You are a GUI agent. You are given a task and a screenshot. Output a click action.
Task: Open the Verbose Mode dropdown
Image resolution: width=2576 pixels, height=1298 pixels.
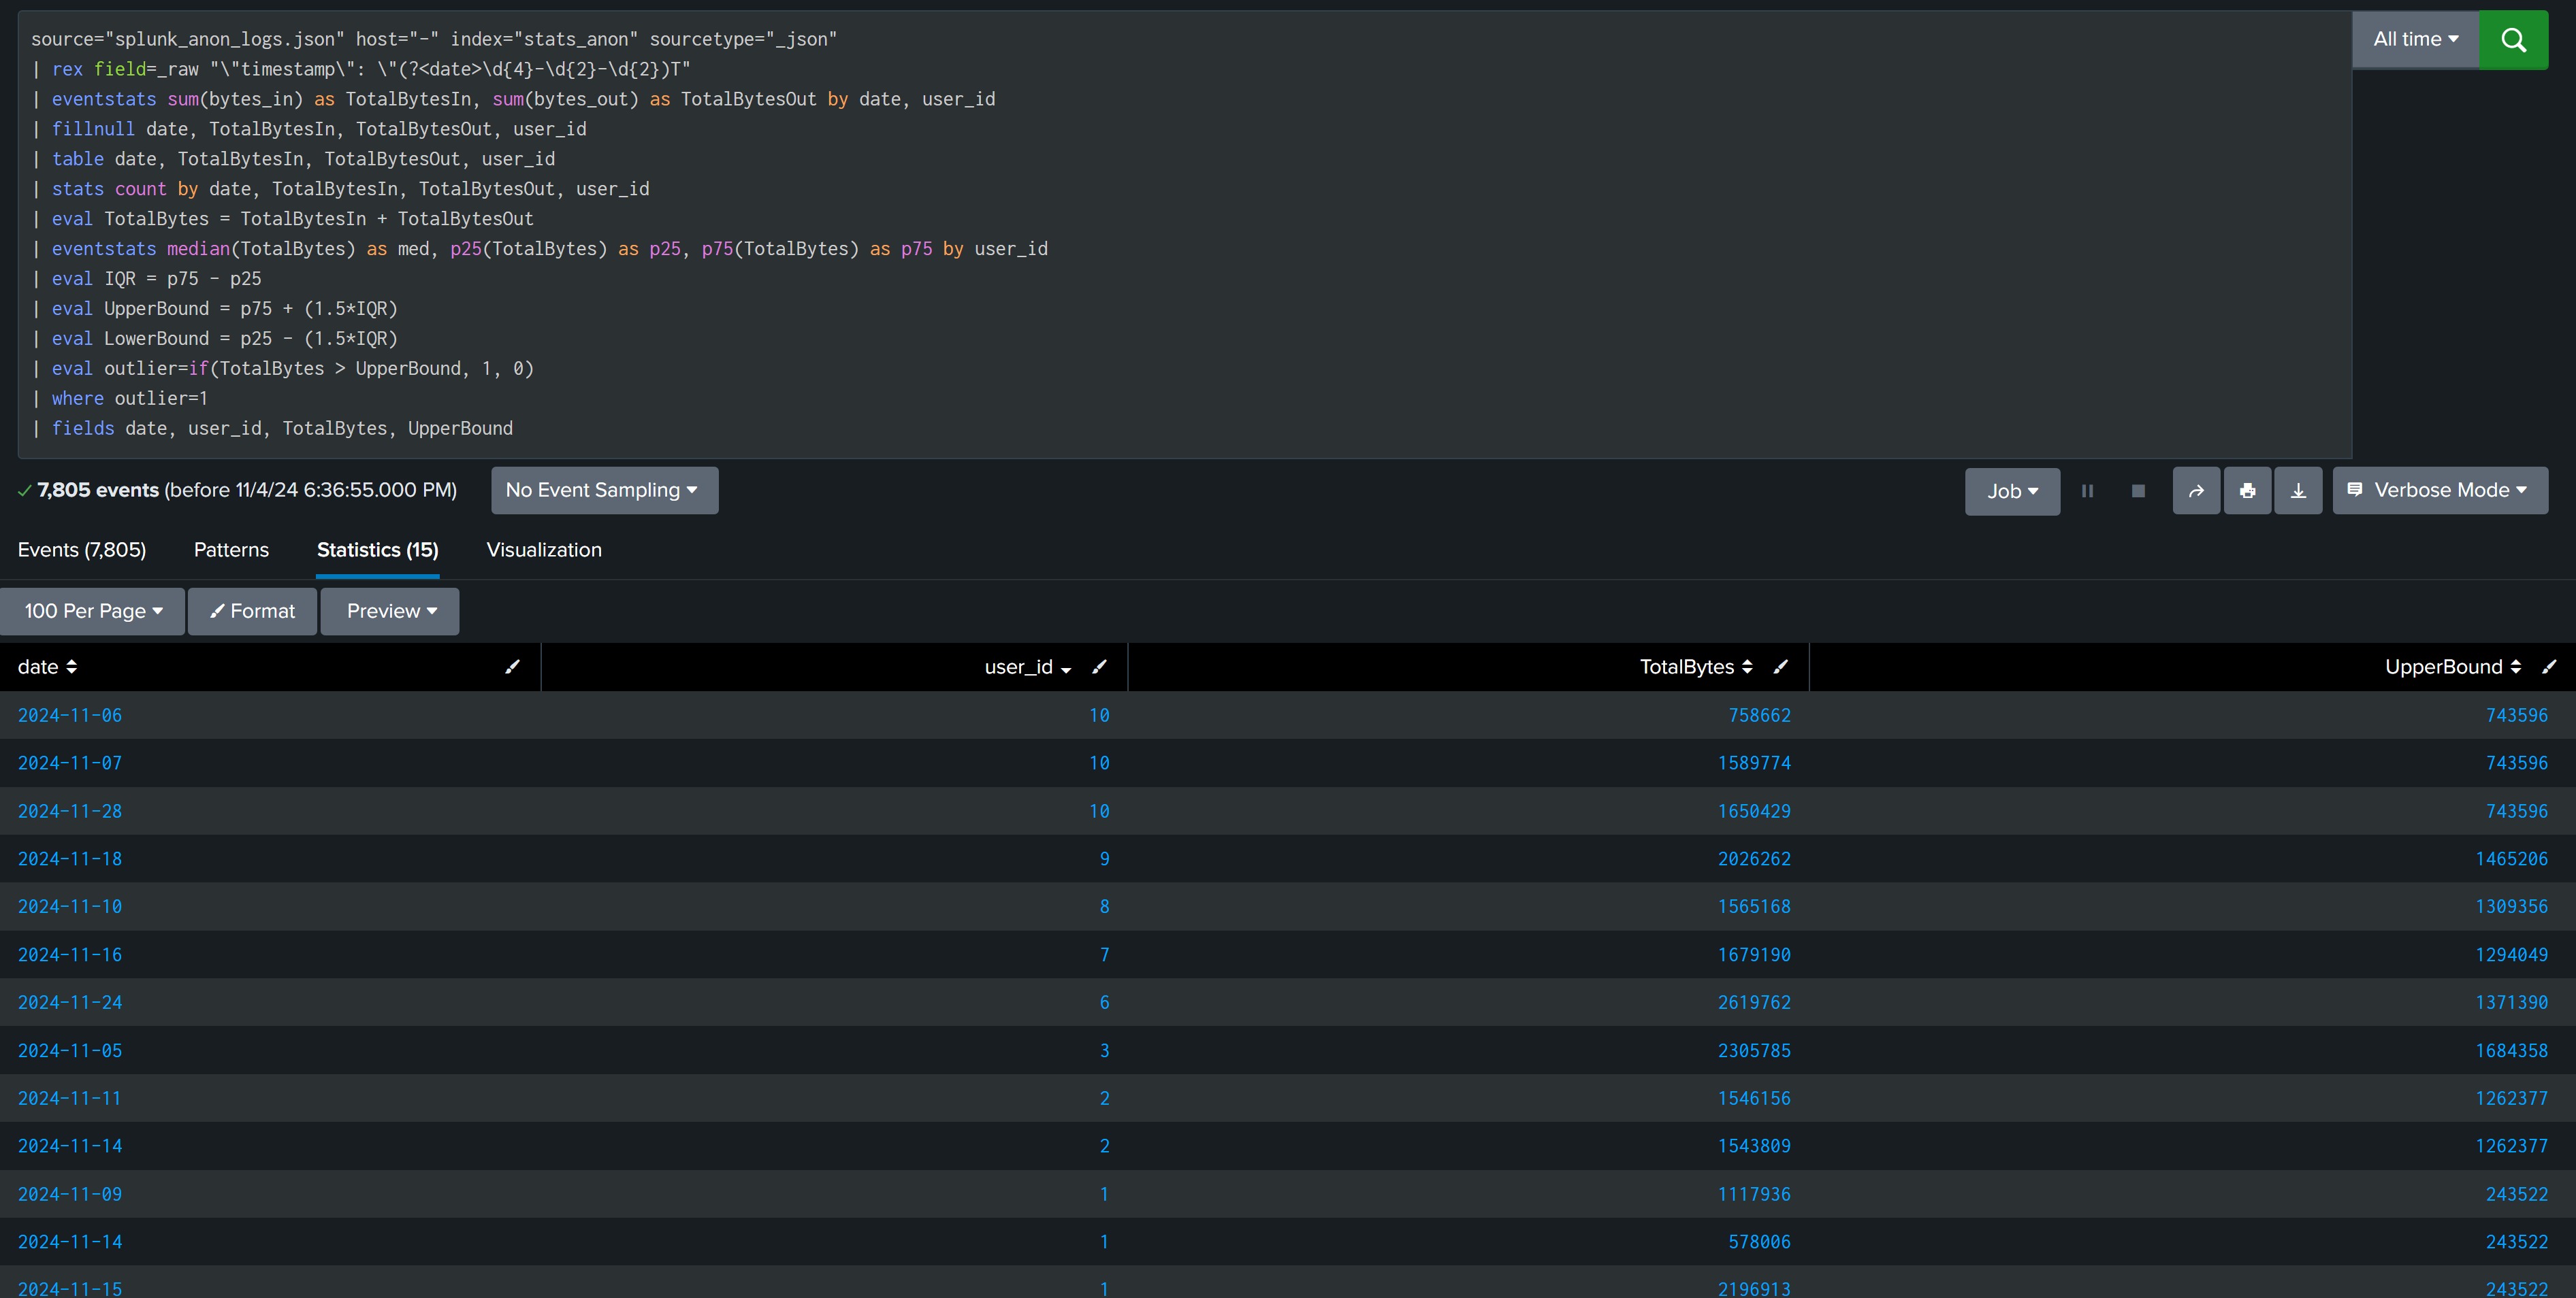click(2439, 490)
